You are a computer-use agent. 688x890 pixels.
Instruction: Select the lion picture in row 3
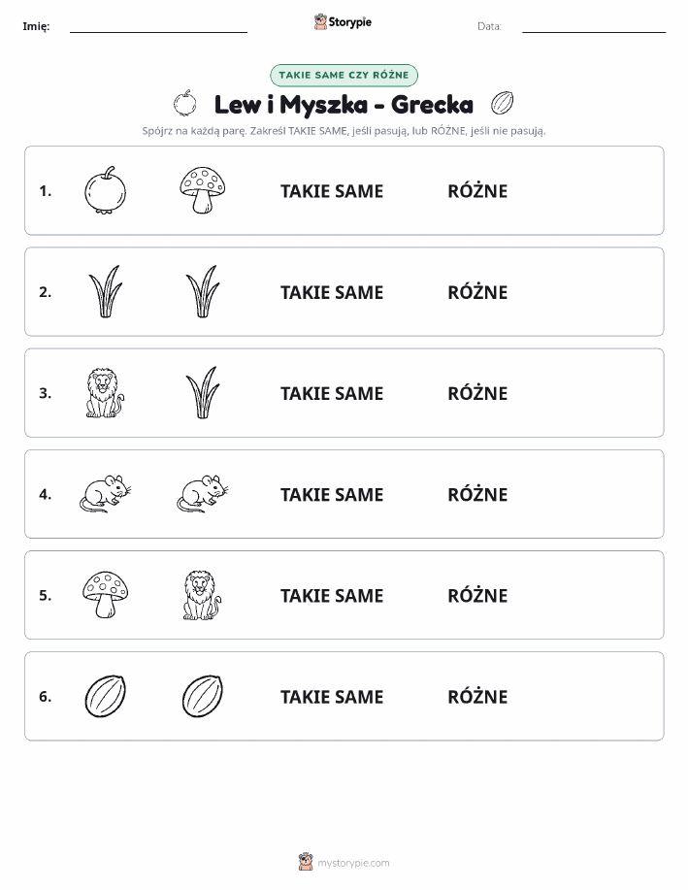pos(105,393)
